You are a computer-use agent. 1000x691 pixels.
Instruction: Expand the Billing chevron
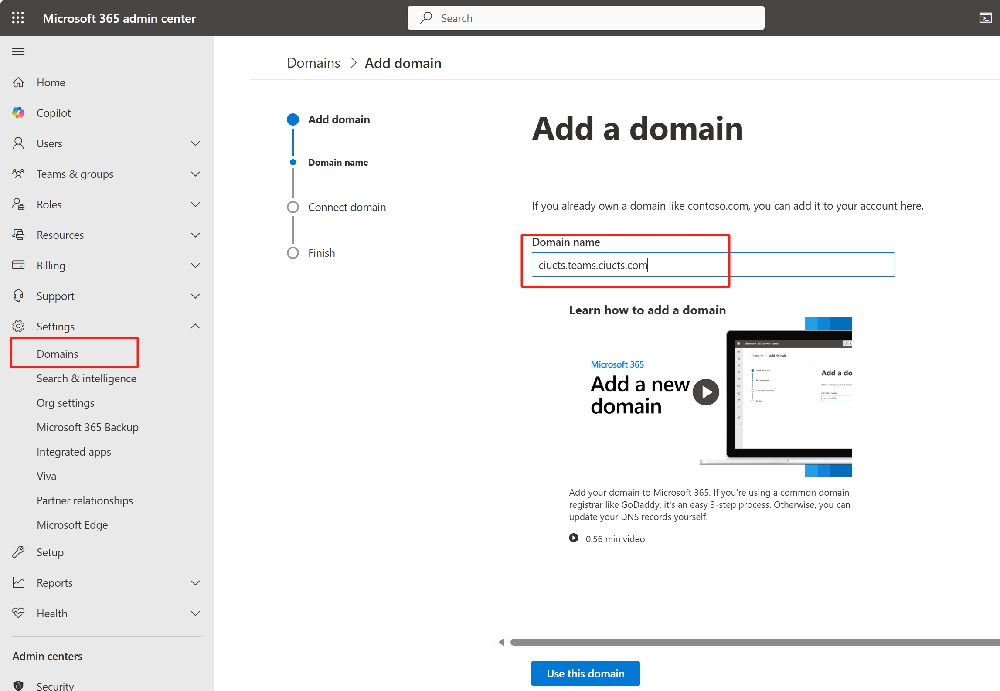pyautogui.click(x=196, y=266)
